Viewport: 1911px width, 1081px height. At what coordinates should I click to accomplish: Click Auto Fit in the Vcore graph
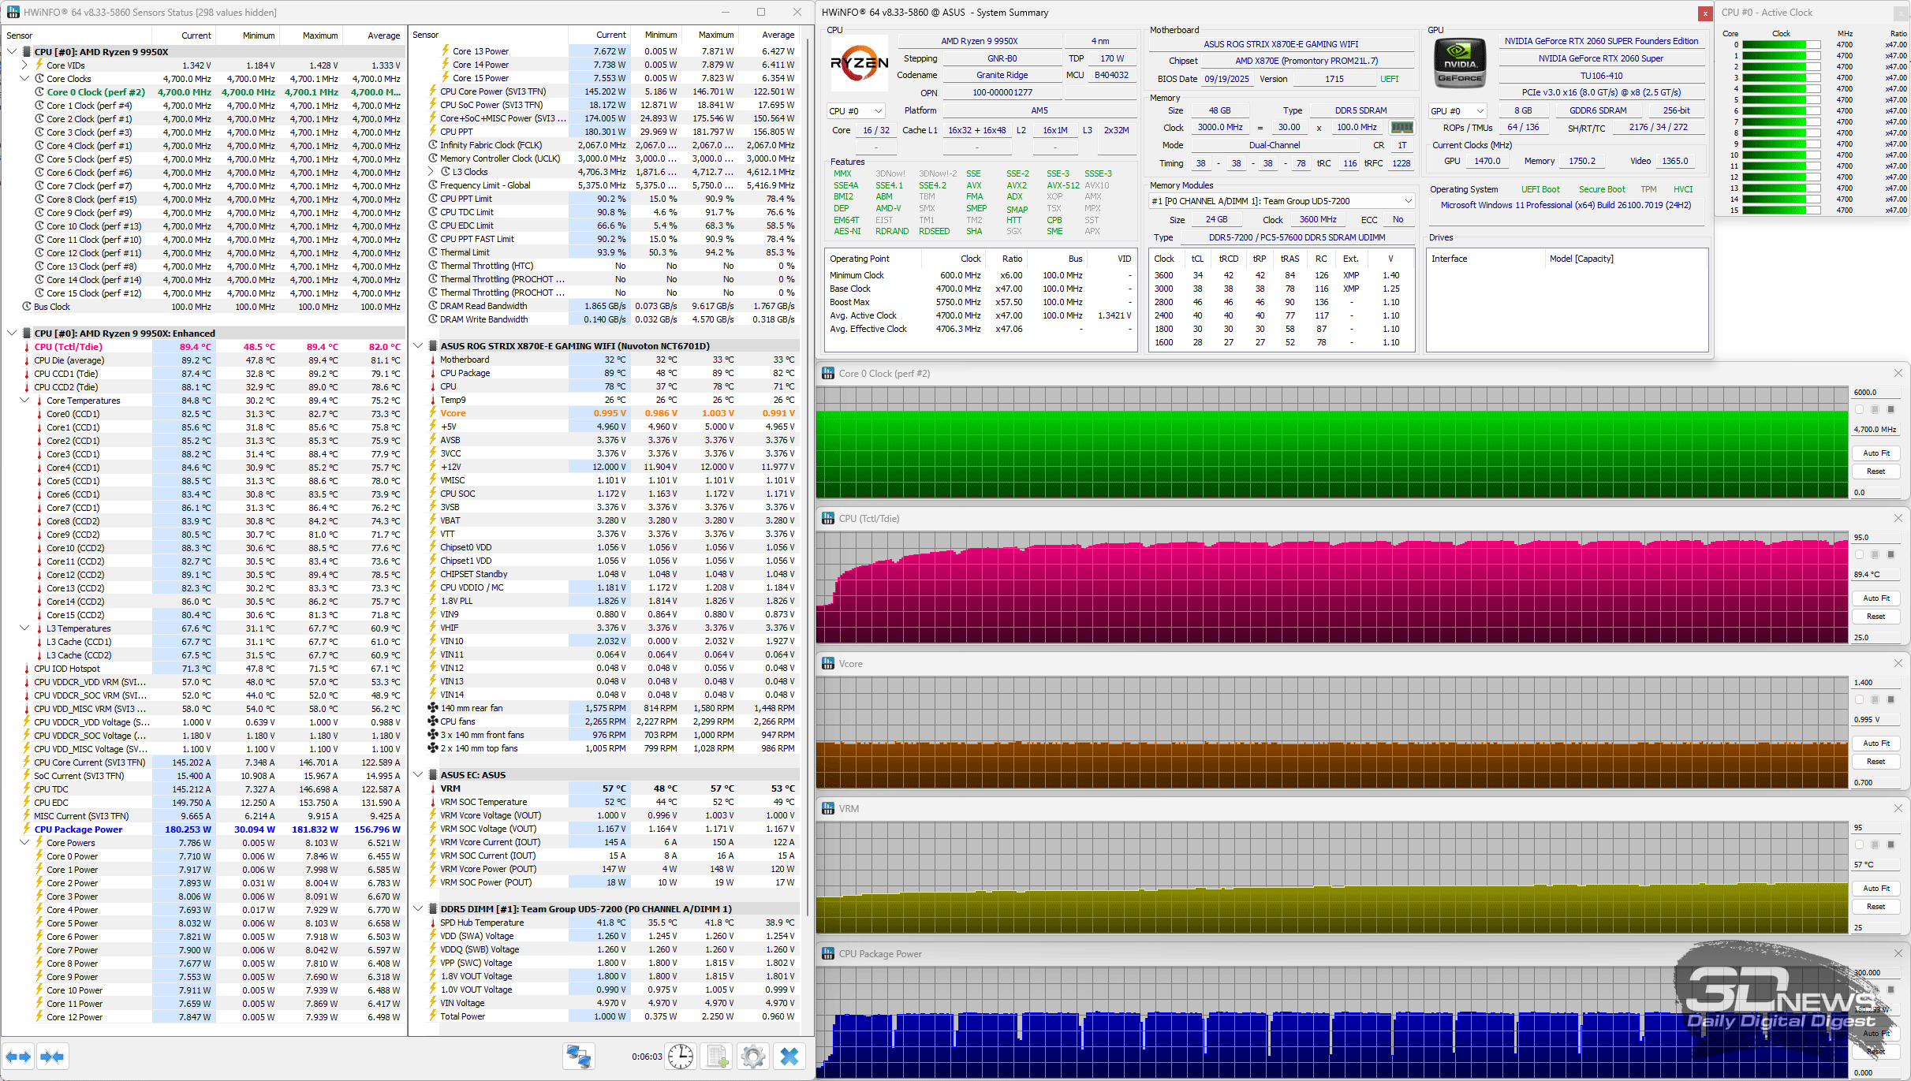tap(1876, 744)
